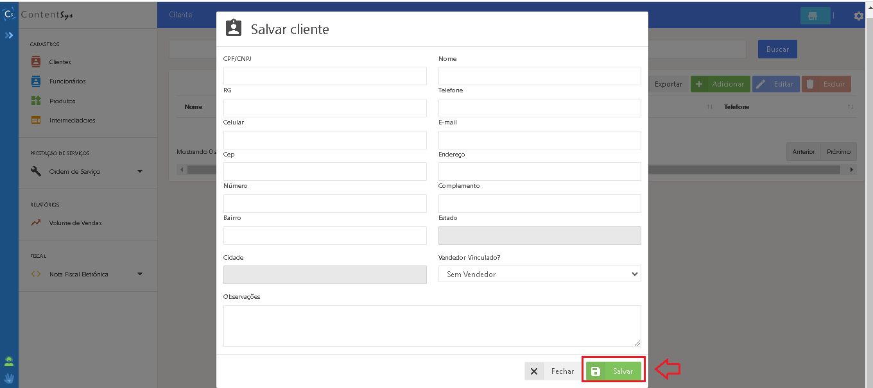The image size is (873, 388).
Task: Click the Produtos icon in sidebar
Action: pos(36,101)
